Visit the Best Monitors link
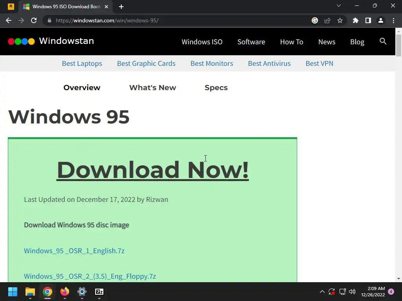The height and width of the screenshot is (301, 402). coord(212,63)
